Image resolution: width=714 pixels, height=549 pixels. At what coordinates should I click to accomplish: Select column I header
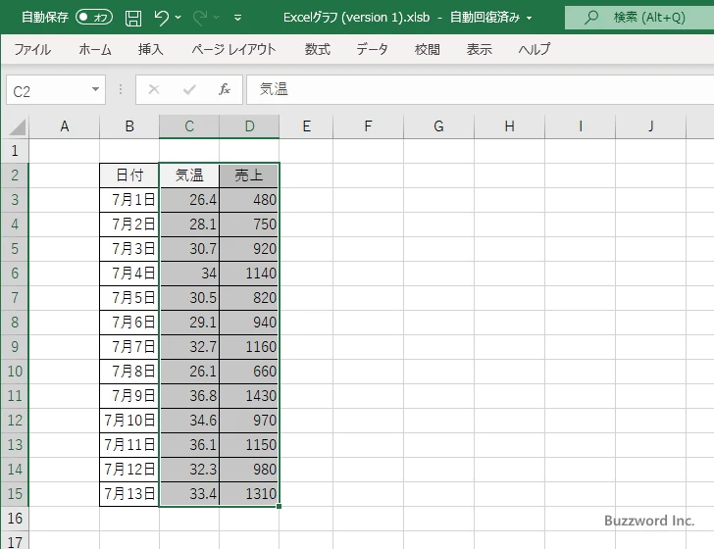(580, 126)
